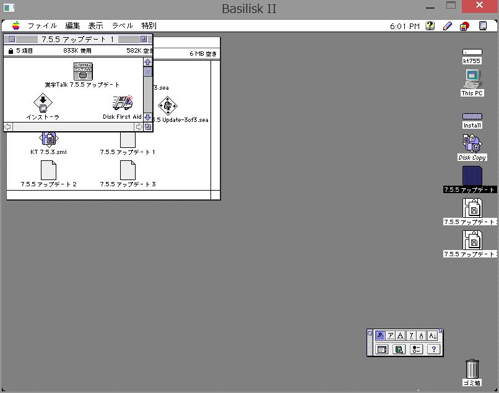Click the 7.5.5 アップデート 1 window title
Viewport: 499px width, 393px height.
coord(77,39)
